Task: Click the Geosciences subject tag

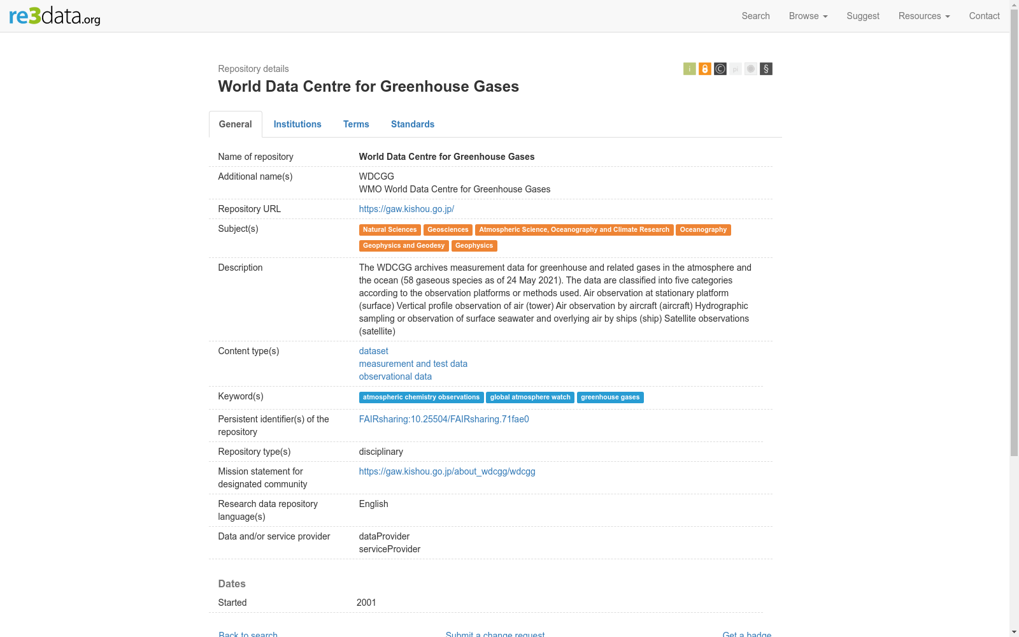Action: (448, 230)
